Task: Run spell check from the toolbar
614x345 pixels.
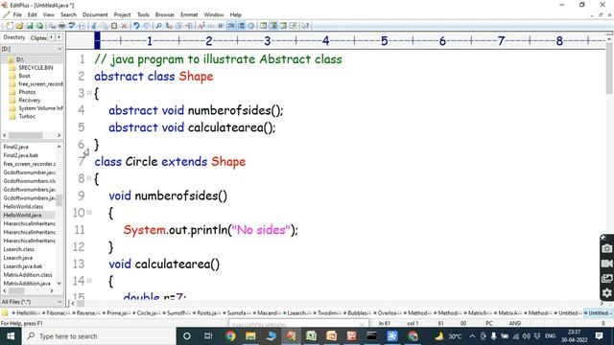Action: 72,26
